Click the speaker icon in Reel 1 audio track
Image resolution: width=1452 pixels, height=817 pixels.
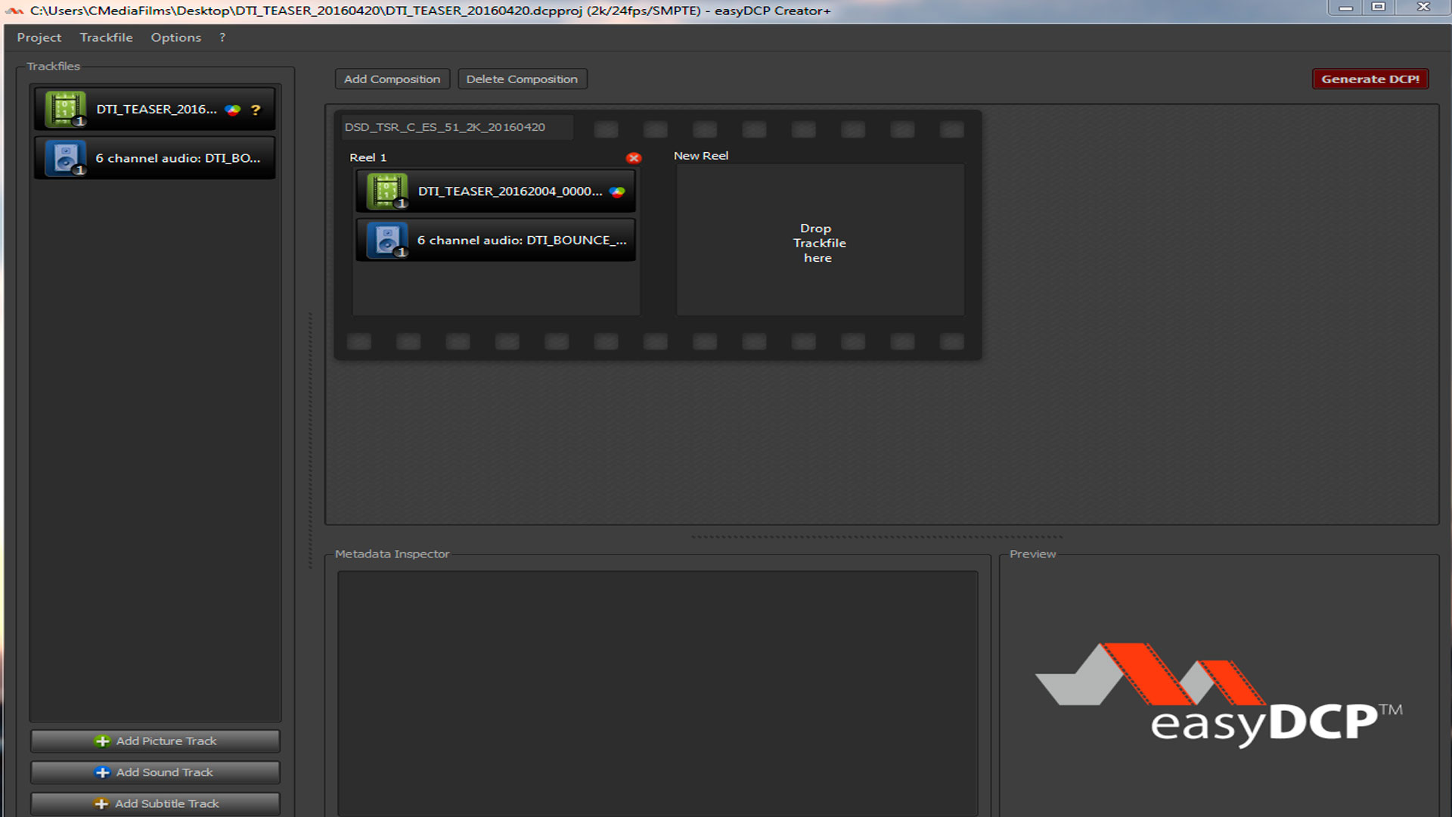tap(387, 241)
